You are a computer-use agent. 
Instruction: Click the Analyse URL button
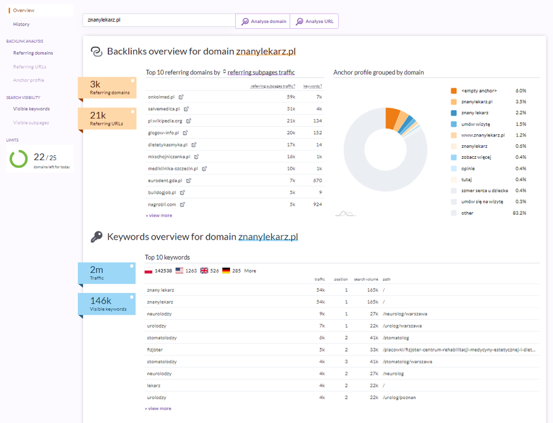(314, 21)
